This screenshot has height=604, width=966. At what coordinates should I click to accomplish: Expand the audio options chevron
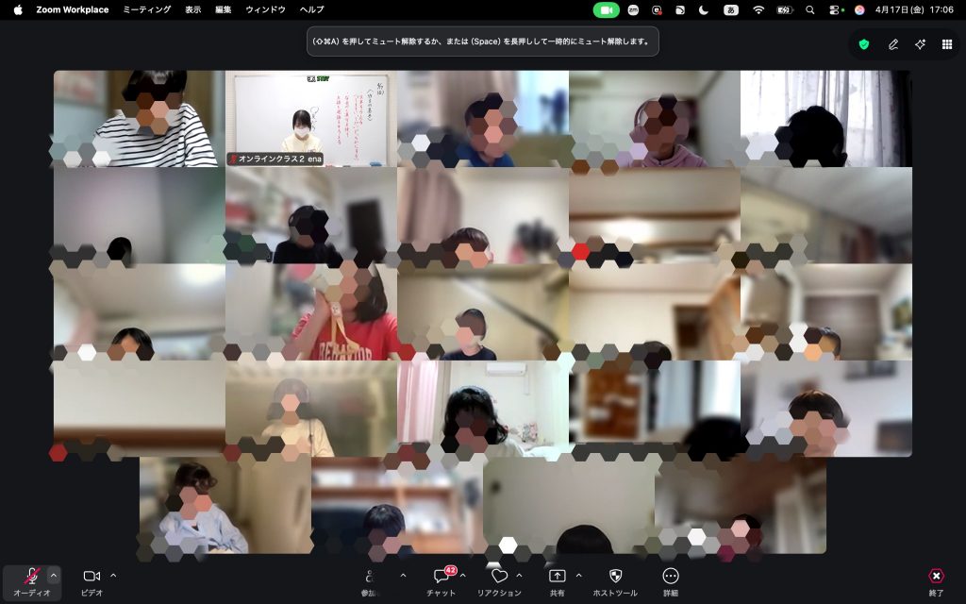[54, 575]
